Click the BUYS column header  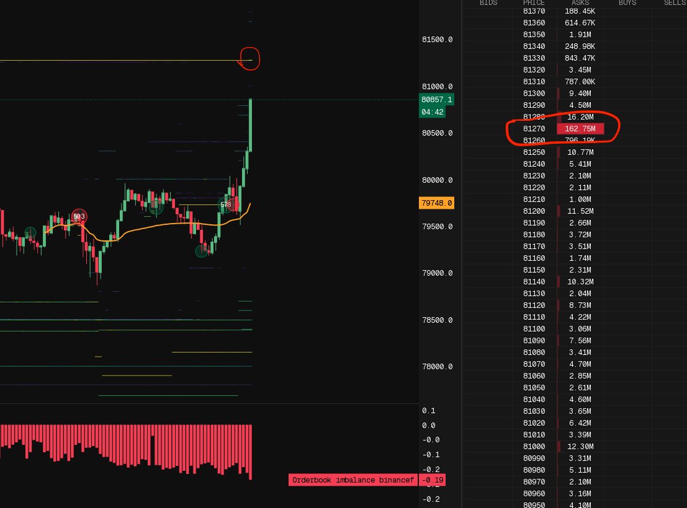pos(627,2)
